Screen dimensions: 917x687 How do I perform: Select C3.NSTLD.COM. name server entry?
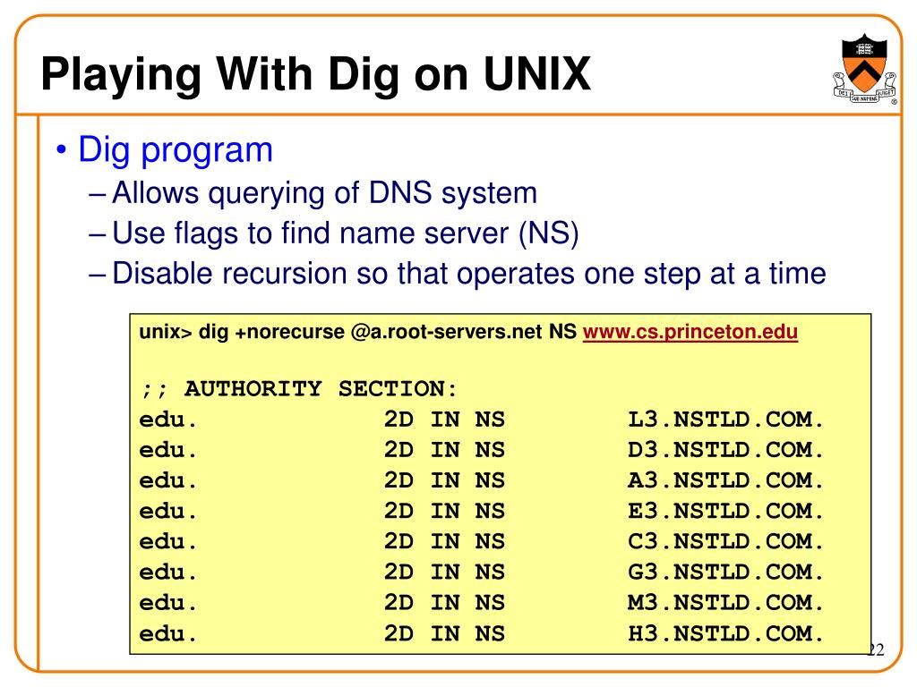click(725, 541)
